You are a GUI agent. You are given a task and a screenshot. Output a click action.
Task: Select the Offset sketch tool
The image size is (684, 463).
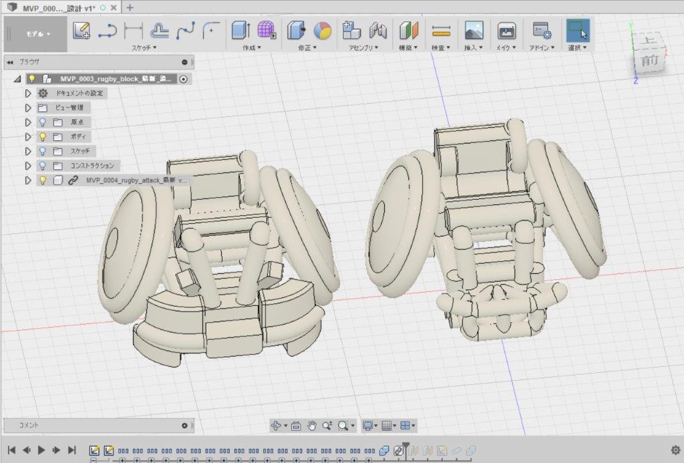tap(159, 31)
